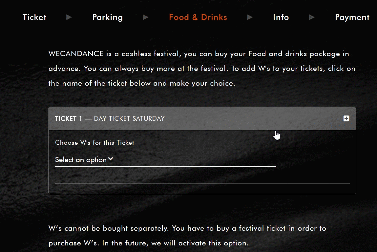Click the empty area below the dropdown underline
Viewport: 377px width, 252px height.
[x=202, y=175]
